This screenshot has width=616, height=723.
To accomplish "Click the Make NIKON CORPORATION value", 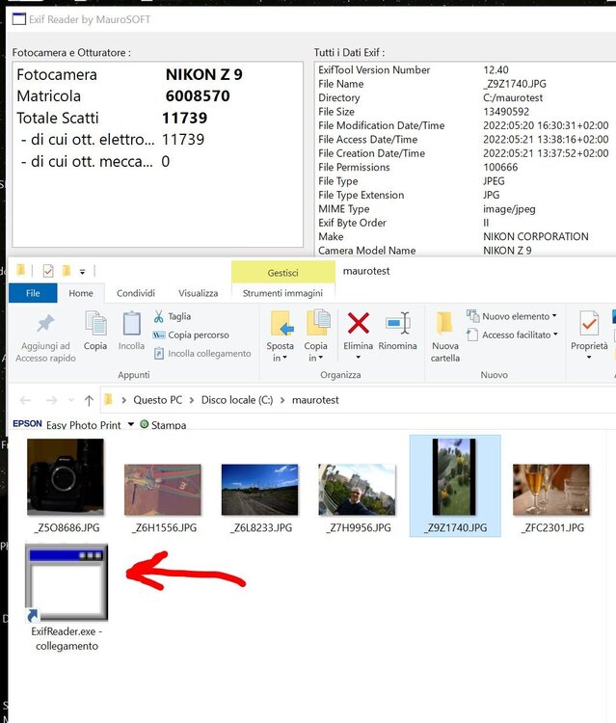I will point(536,236).
